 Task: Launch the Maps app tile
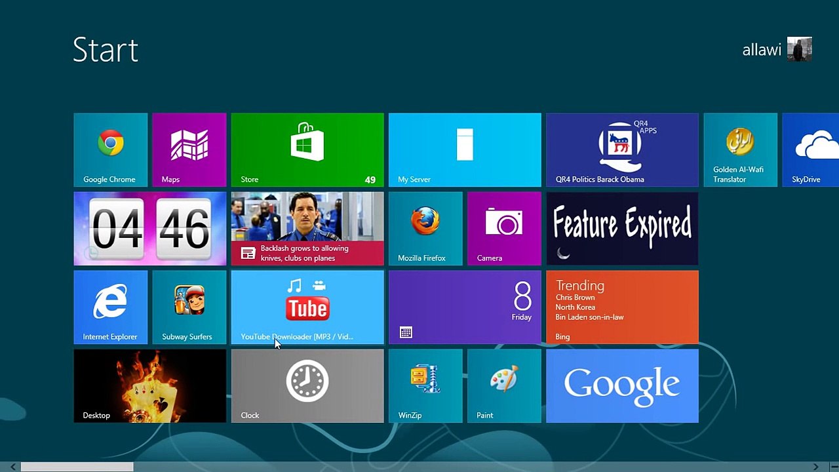click(189, 150)
